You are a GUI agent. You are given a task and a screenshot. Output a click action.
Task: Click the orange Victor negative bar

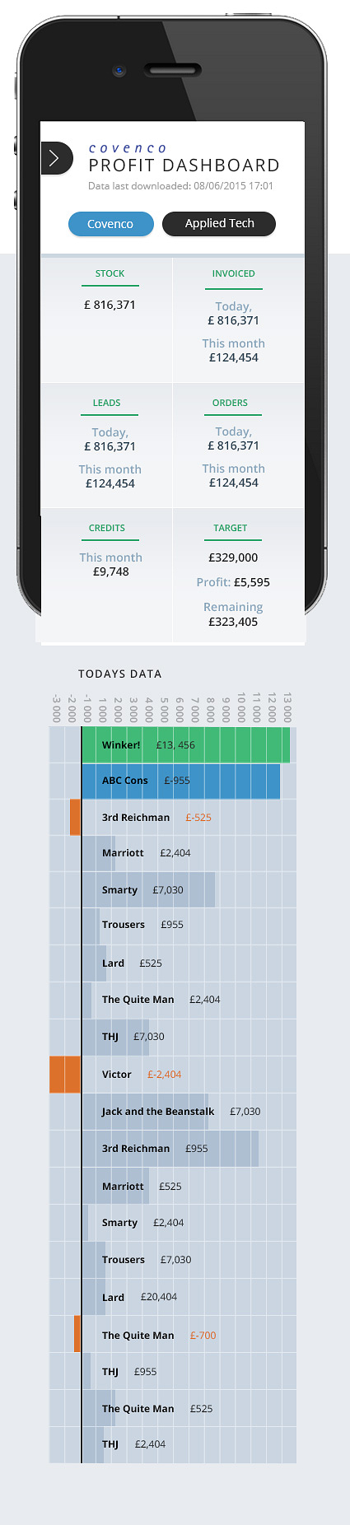tap(65, 1075)
